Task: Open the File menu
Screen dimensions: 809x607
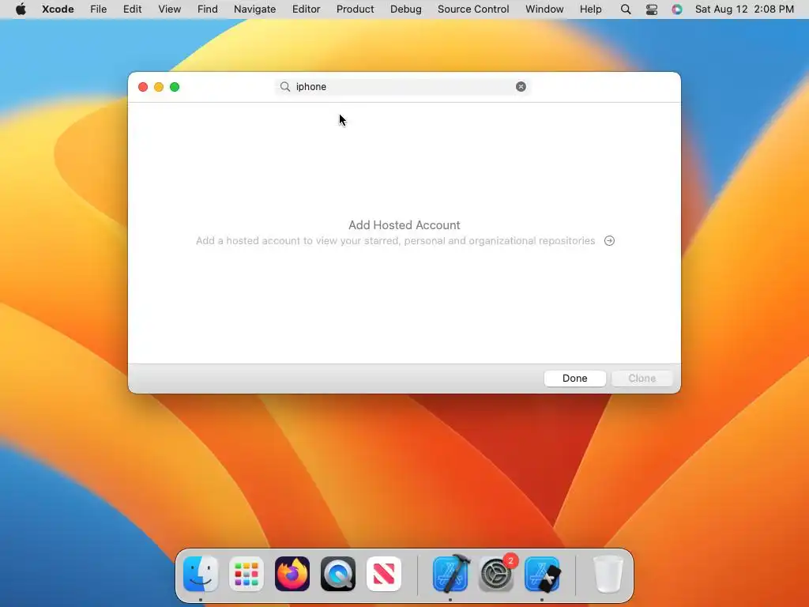Action: 98,9
